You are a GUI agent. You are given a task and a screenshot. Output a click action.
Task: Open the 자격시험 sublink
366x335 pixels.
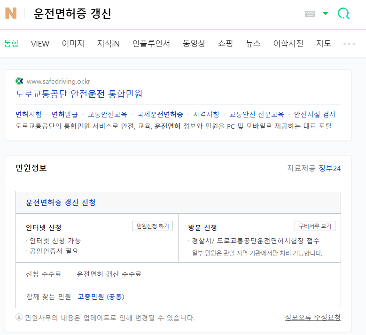pyautogui.click(x=206, y=114)
